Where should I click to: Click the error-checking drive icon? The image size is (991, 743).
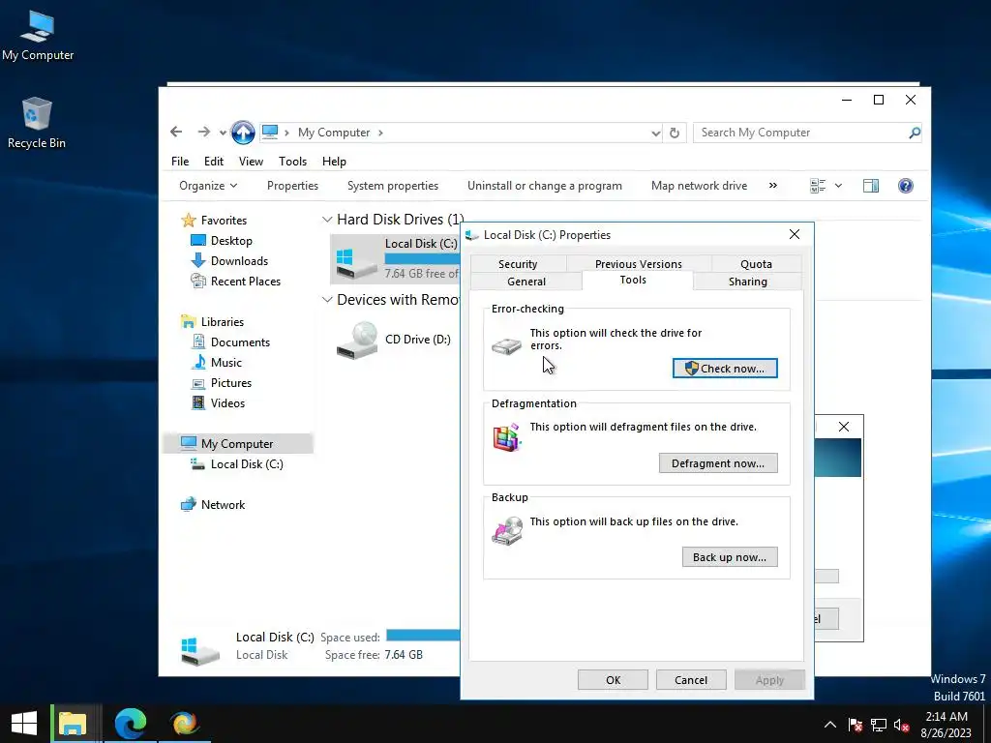[x=506, y=346]
